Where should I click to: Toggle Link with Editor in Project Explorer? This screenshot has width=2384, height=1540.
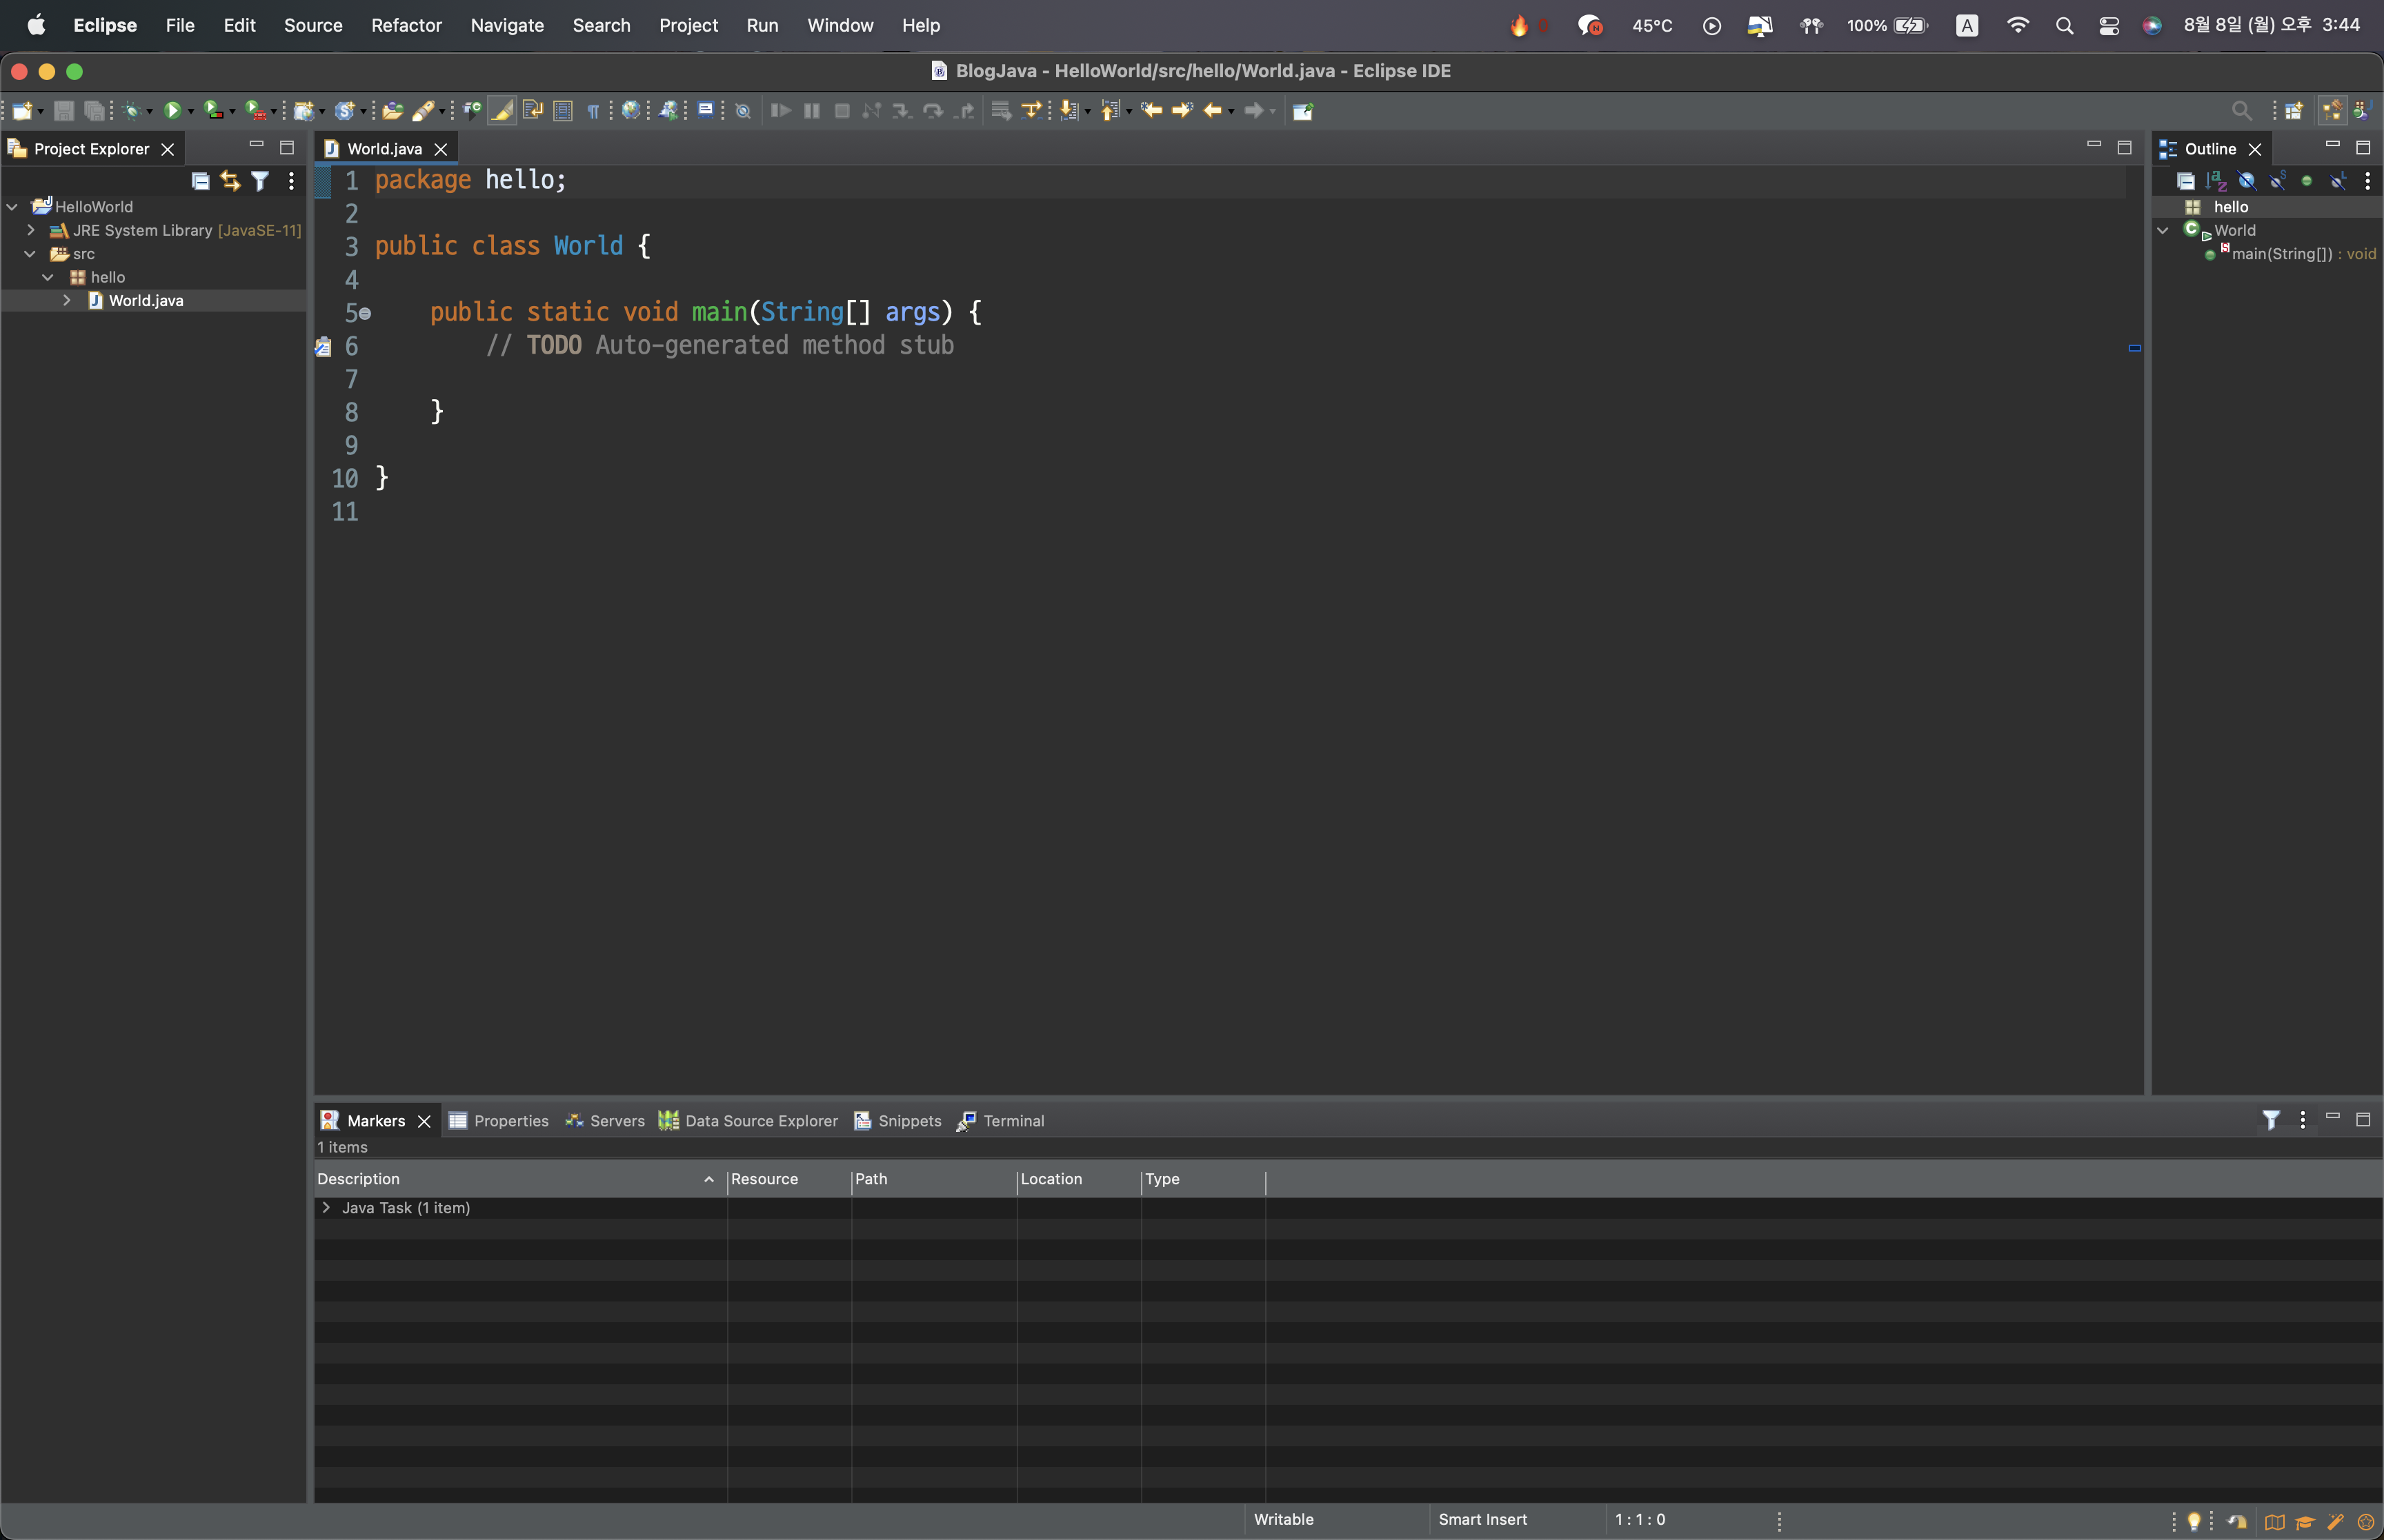pos(230,181)
